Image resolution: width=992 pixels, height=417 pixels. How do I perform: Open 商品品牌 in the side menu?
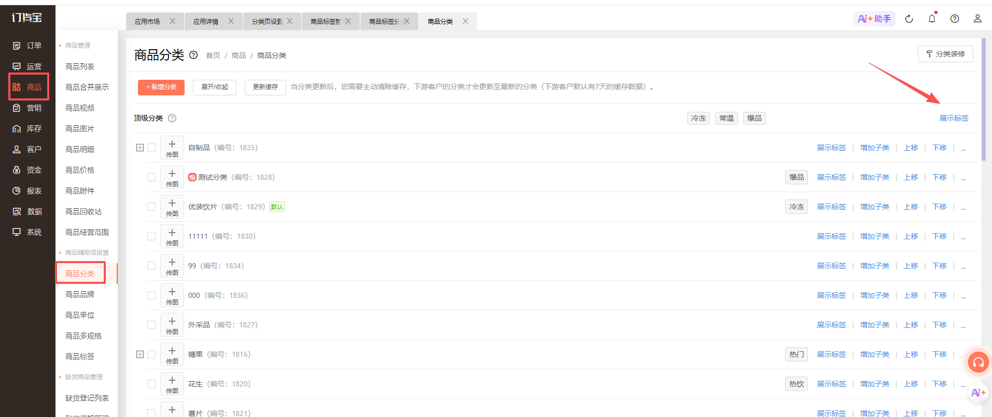coord(80,294)
